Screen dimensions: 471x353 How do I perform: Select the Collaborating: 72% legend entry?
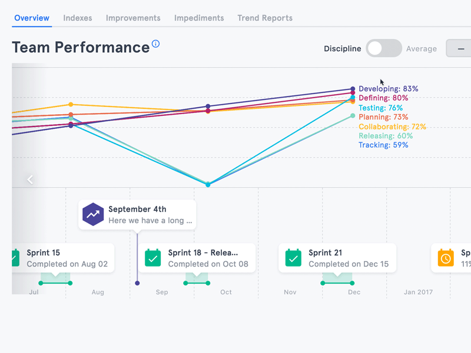coord(392,126)
